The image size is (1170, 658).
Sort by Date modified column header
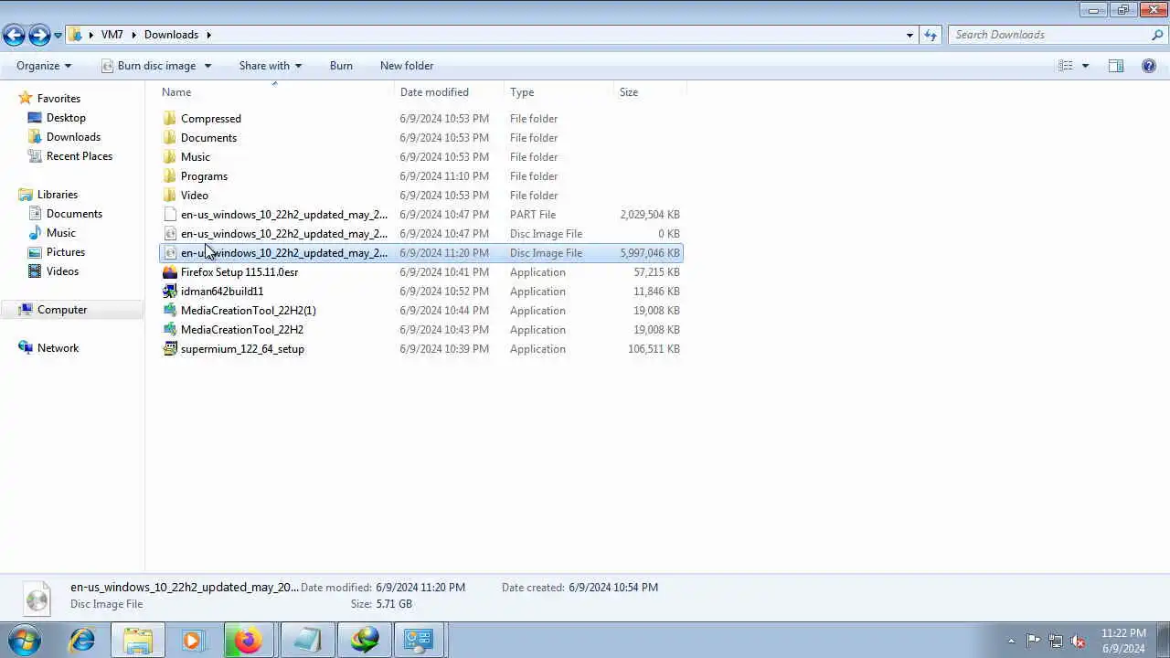[450, 92]
